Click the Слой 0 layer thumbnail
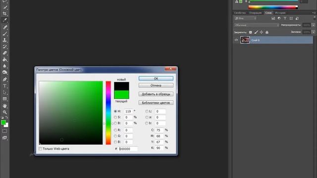317x178 pixels. click(245, 40)
